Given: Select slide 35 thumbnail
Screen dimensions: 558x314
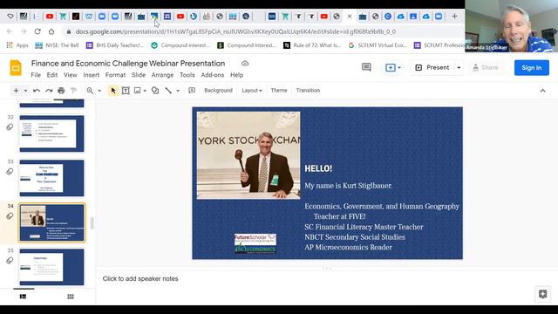Looking at the screenshot, I should tap(52, 267).
